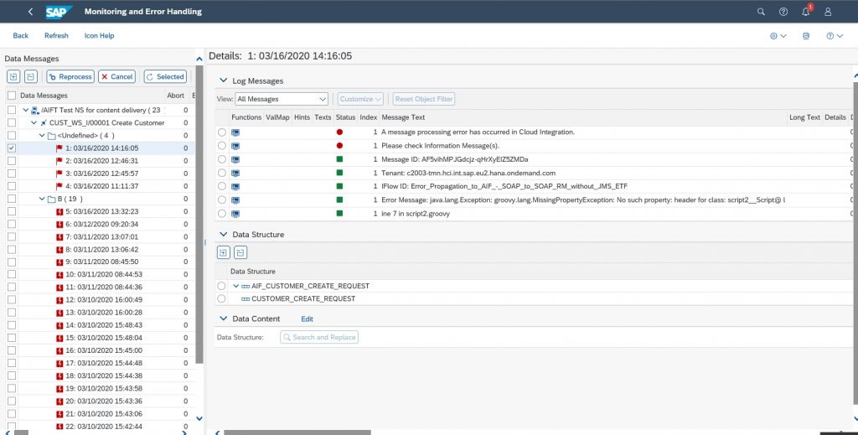
Task: Open the notifications bell
Action: coord(805,12)
